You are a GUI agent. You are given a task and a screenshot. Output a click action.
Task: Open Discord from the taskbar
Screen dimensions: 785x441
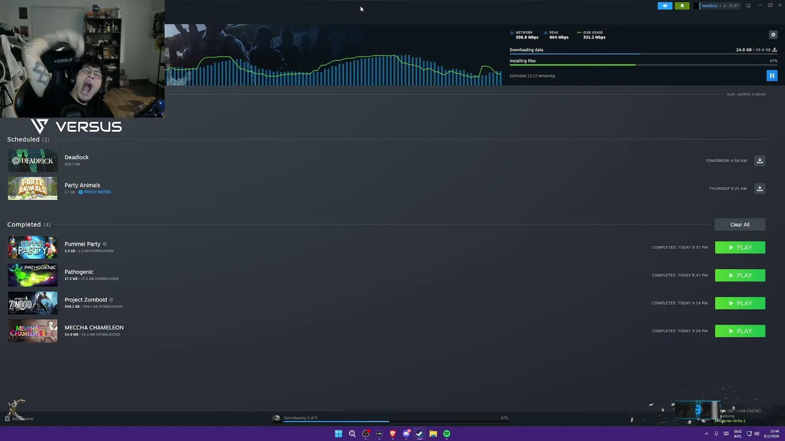pos(406,434)
